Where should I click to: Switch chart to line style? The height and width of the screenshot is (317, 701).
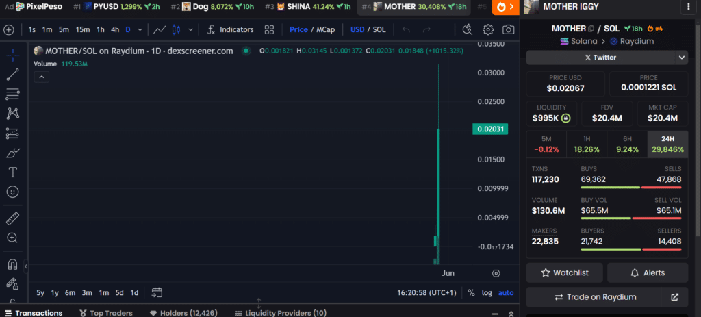click(x=160, y=30)
